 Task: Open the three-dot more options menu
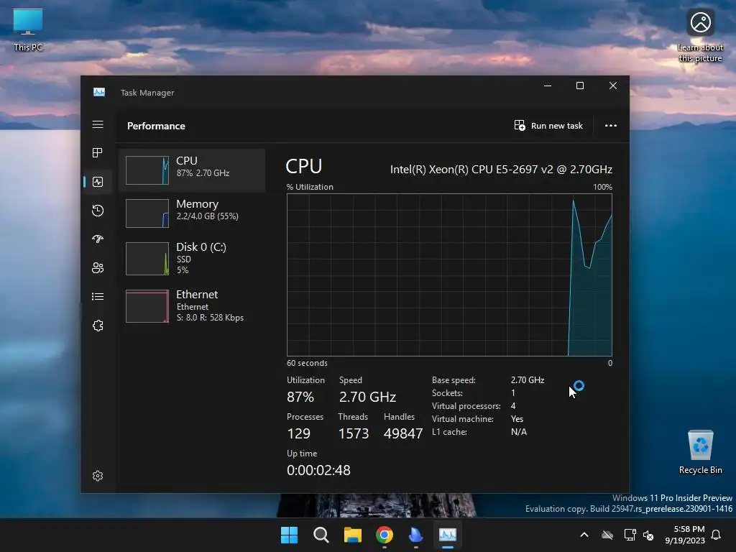point(611,126)
